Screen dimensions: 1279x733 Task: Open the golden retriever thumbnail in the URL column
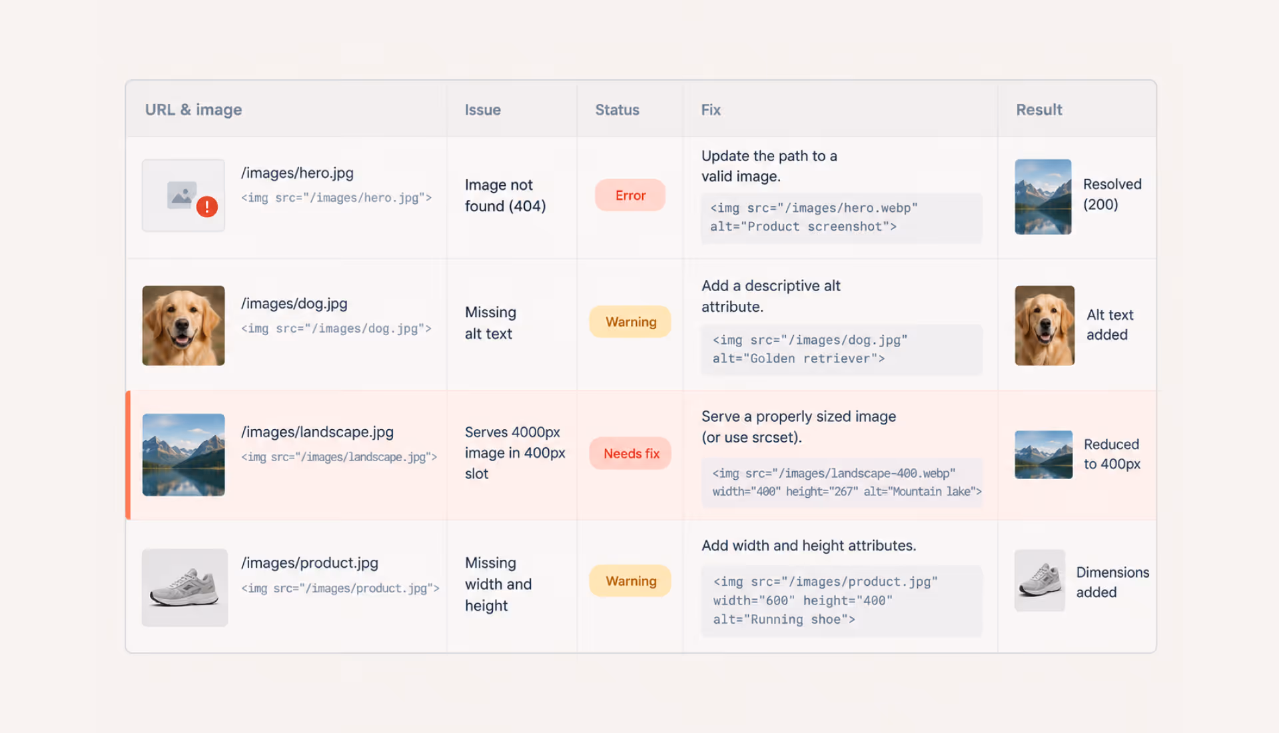(x=183, y=325)
